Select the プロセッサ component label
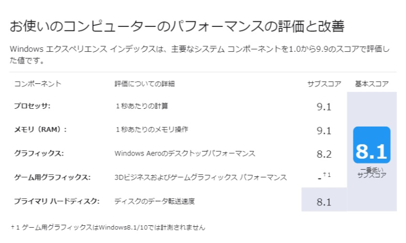The height and width of the screenshot is (243, 406). [x=32, y=106]
